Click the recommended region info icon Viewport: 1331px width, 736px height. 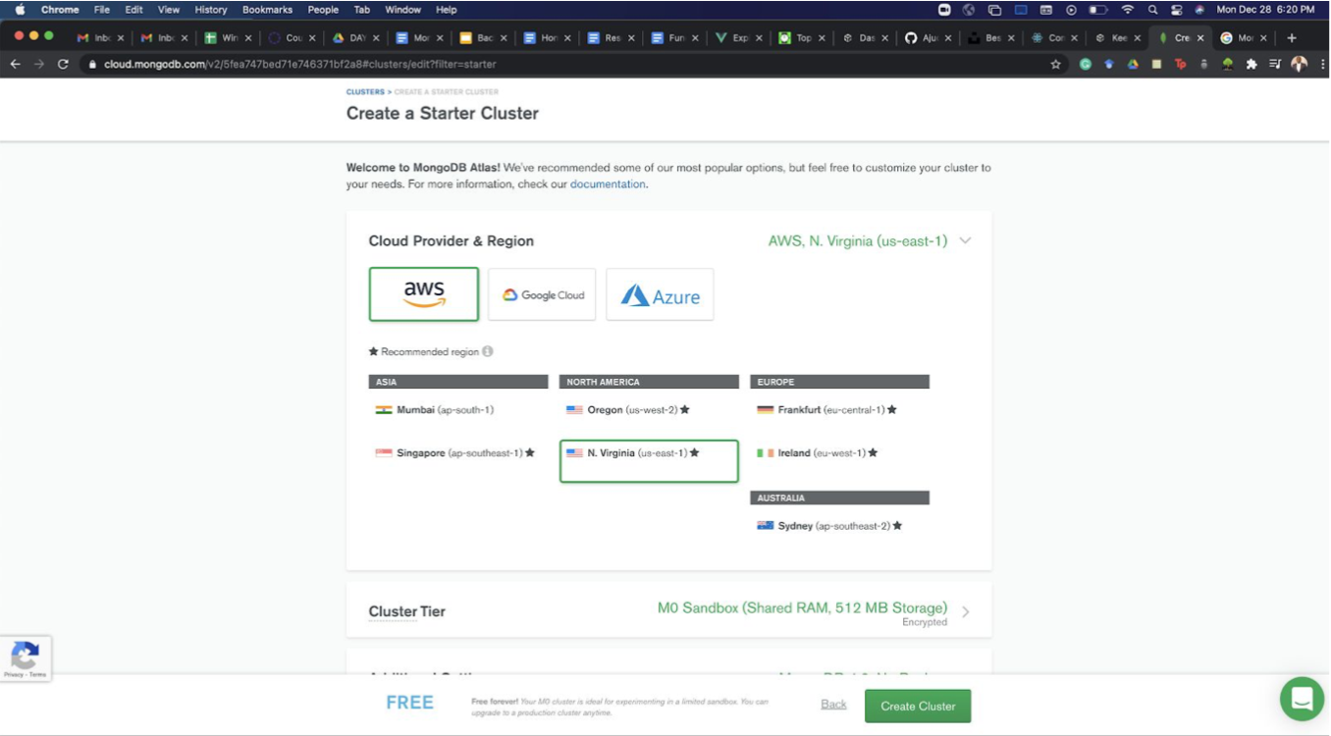click(x=488, y=351)
